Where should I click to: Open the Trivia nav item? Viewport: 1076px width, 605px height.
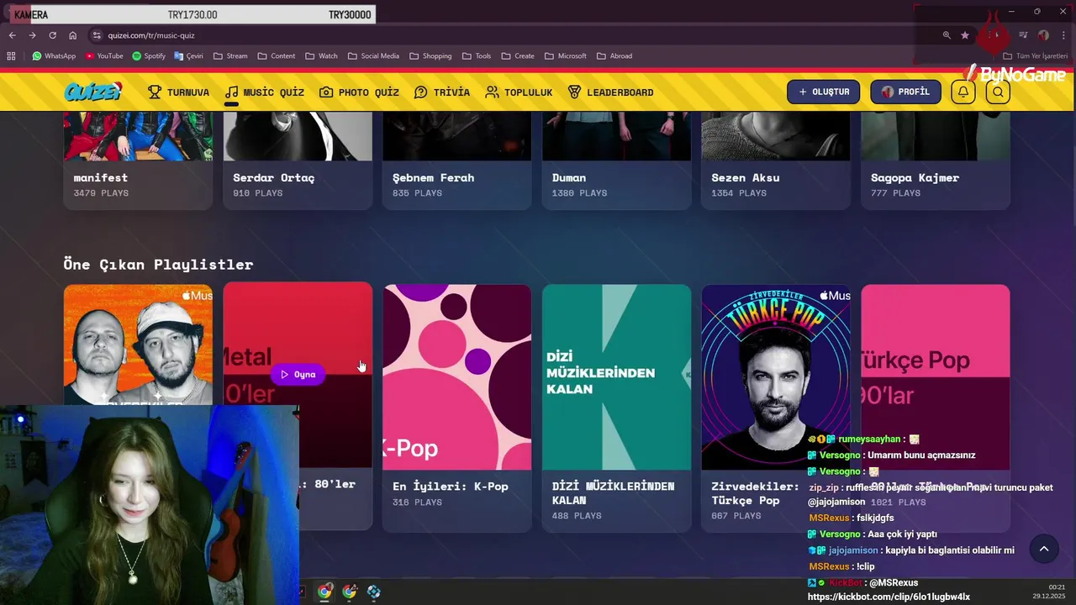(x=442, y=92)
